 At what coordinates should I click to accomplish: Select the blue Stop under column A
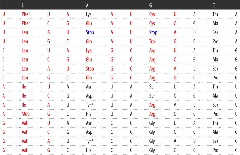coord(90,32)
